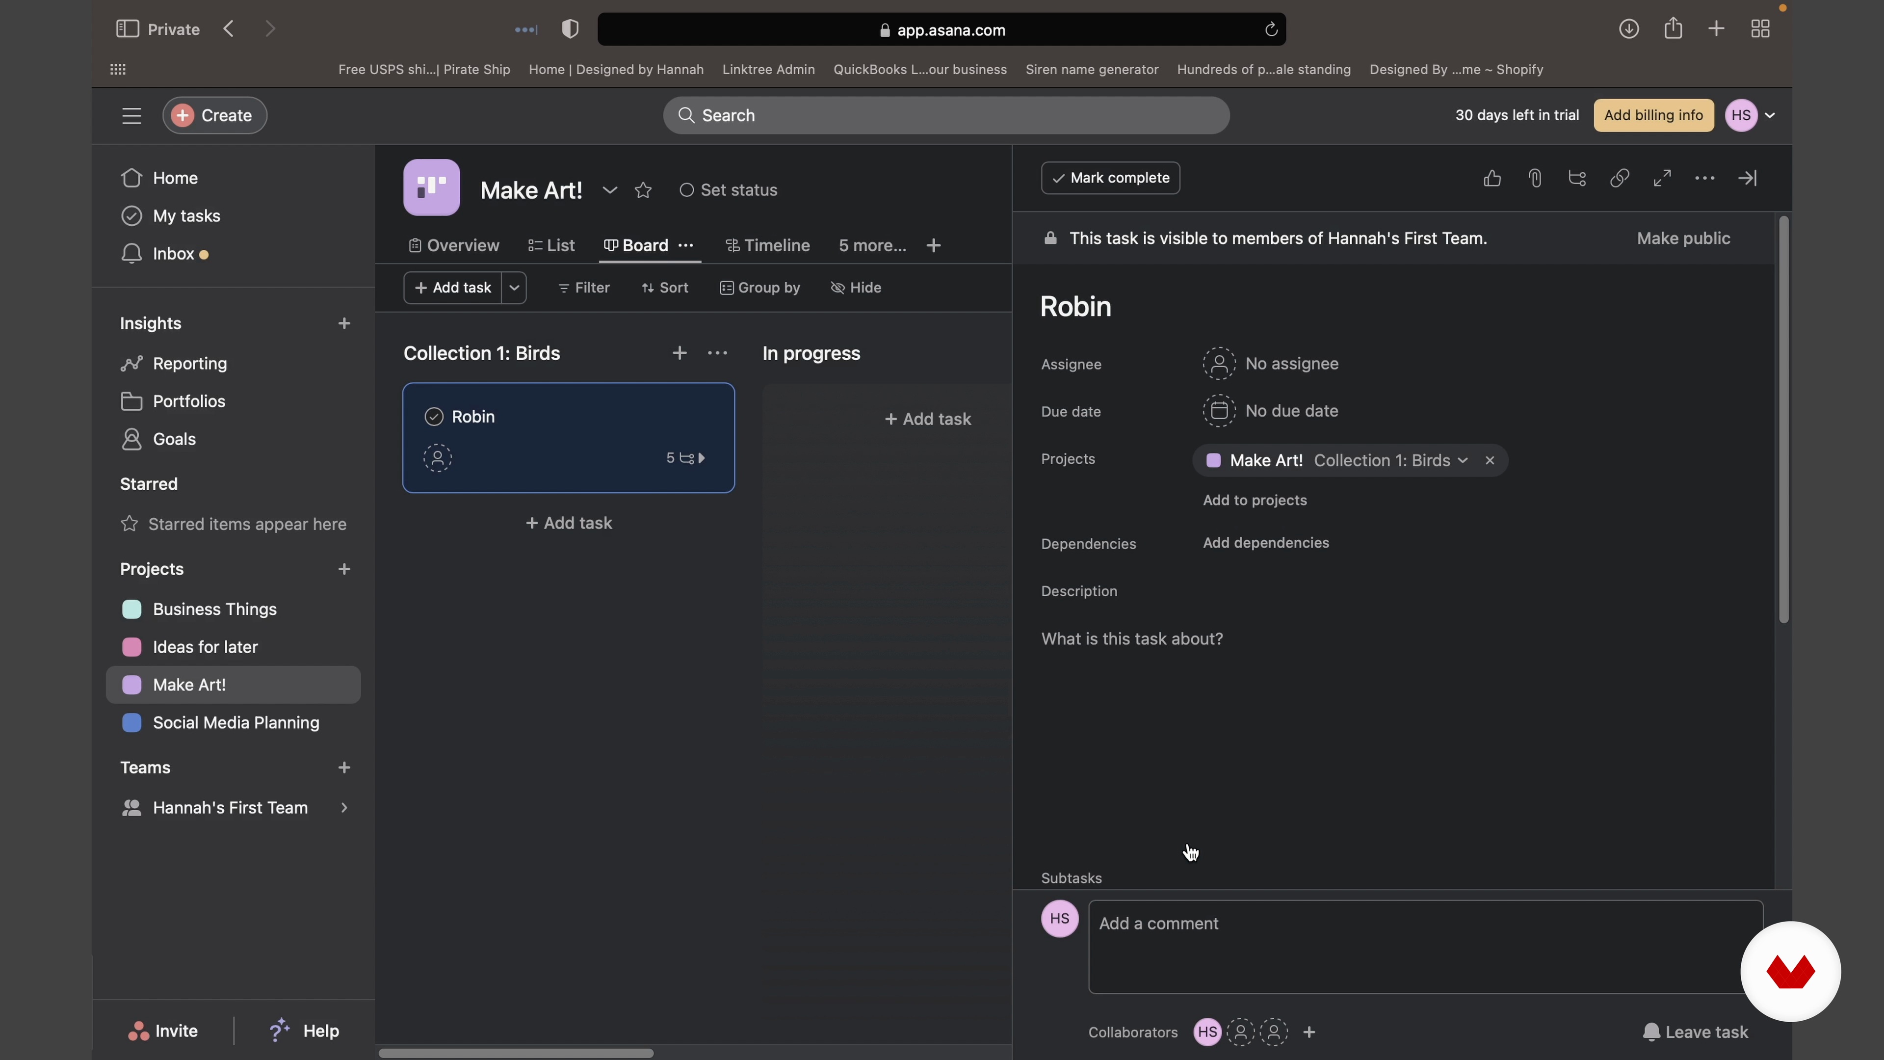Open browser sidebar panel icon
This screenshot has height=1060, width=1884.
127,28
